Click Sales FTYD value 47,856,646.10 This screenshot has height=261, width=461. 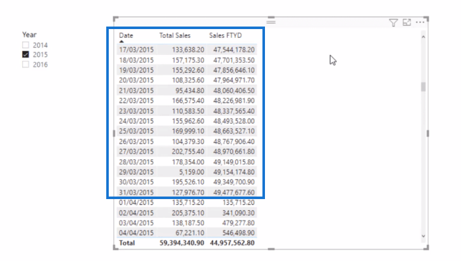(x=234, y=70)
